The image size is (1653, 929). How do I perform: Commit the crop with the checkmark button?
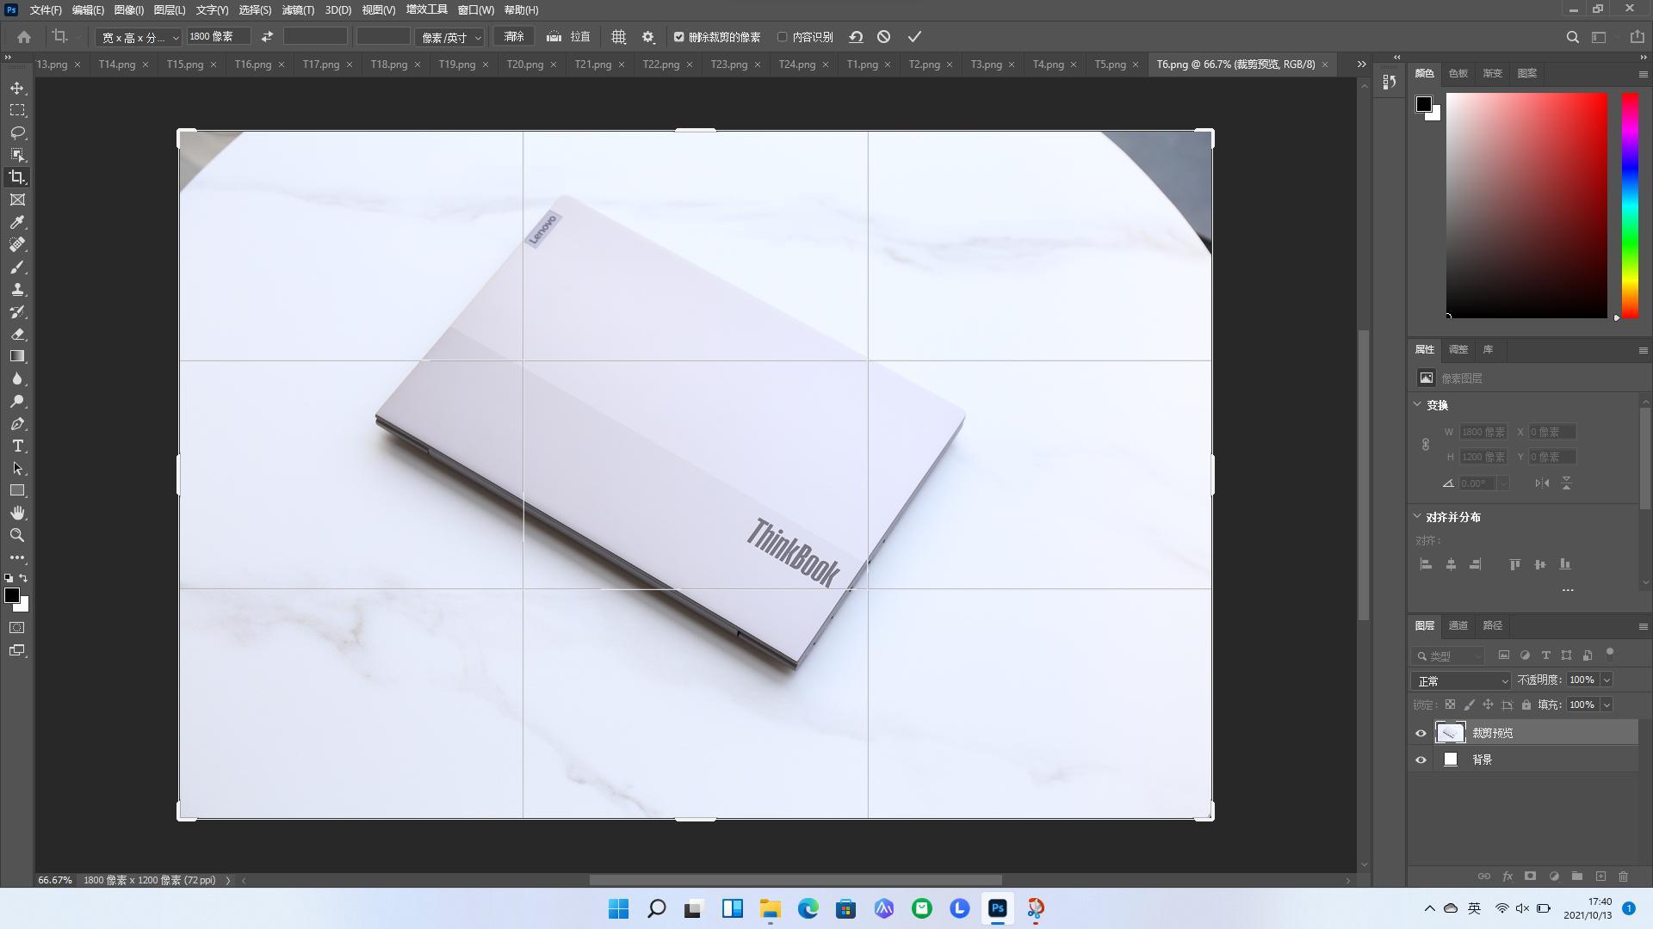click(913, 37)
